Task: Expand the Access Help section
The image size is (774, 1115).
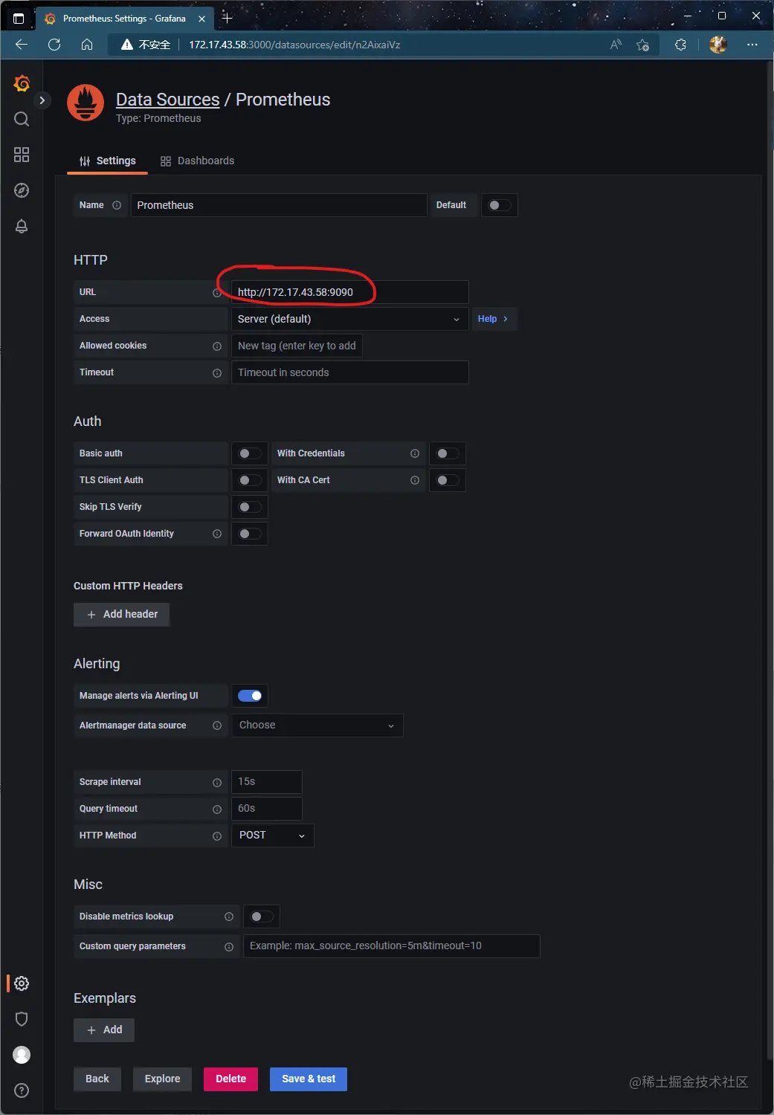Action: point(493,319)
